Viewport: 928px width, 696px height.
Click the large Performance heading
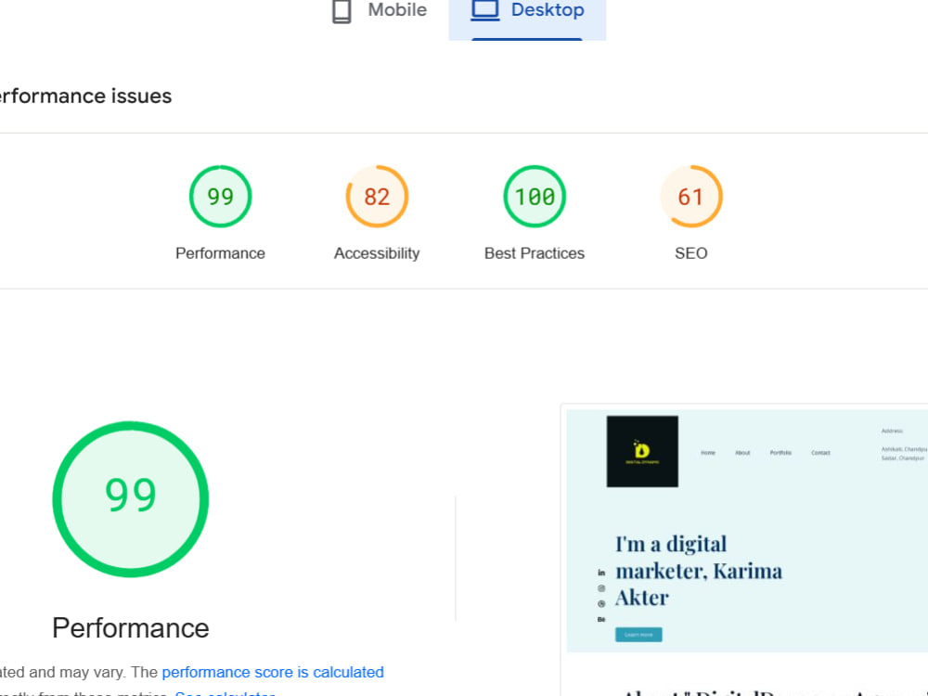pyautogui.click(x=130, y=628)
